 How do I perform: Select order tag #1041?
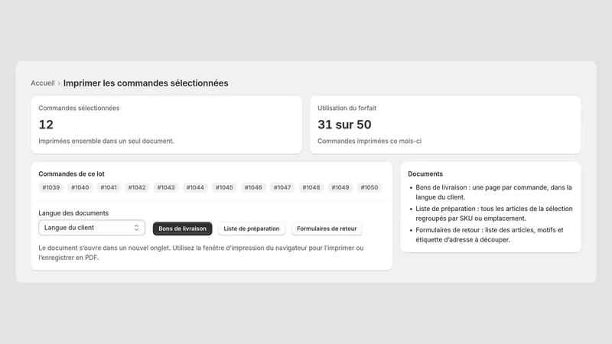click(x=109, y=187)
